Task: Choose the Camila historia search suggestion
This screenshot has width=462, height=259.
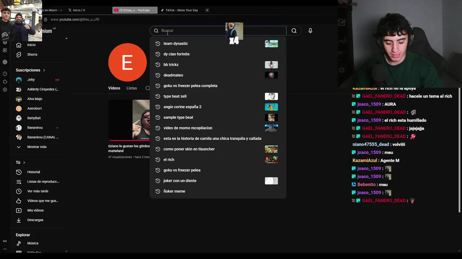Action: 218,138
